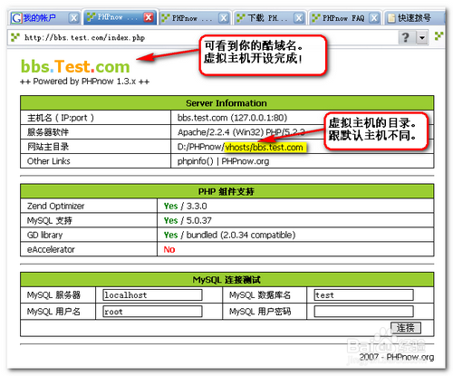The width and height of the screenshot is (453, 376).
Task: Close the PHPnow FAQ tab
Action: (x=374, y=18)
